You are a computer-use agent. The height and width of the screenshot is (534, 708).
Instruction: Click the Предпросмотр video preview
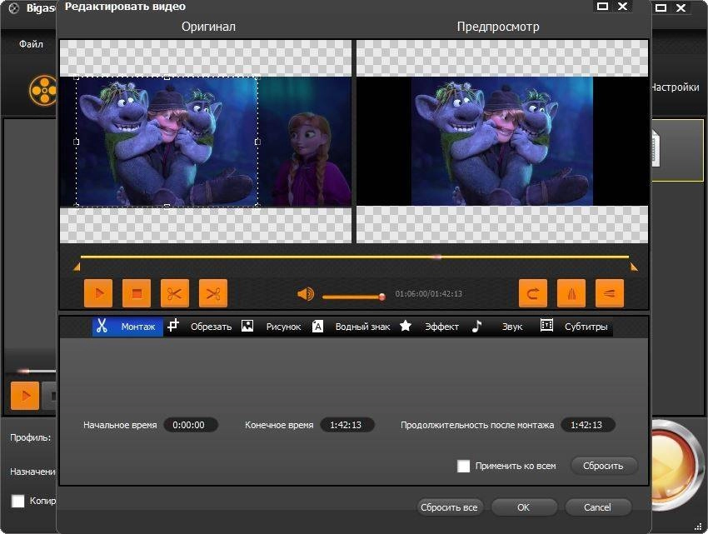coord(502,142)
